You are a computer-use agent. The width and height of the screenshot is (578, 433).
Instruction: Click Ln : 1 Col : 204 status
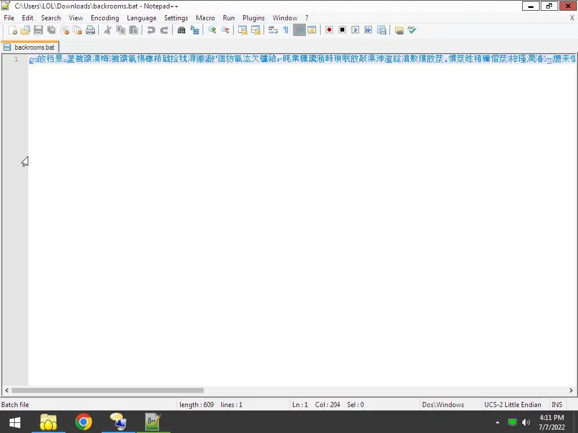pos(316,405)
